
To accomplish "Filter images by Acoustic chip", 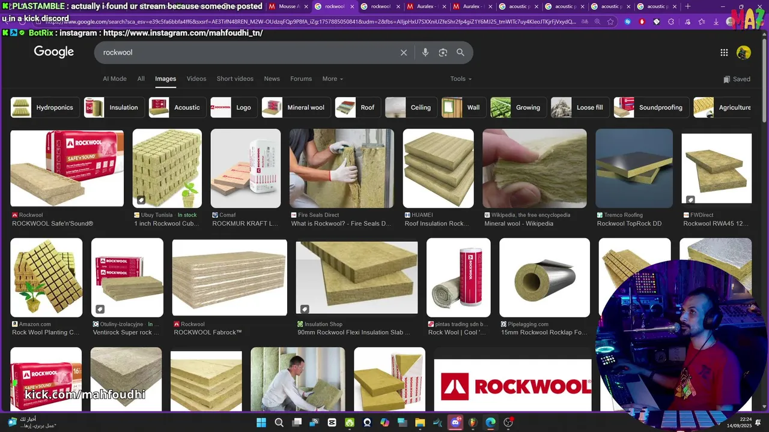I will pyautogui.click(x=177, y=107).
